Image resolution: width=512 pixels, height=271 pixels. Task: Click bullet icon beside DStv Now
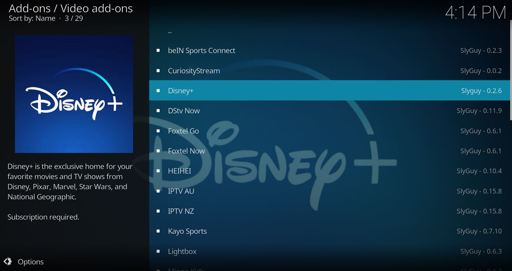coord(158,111)
